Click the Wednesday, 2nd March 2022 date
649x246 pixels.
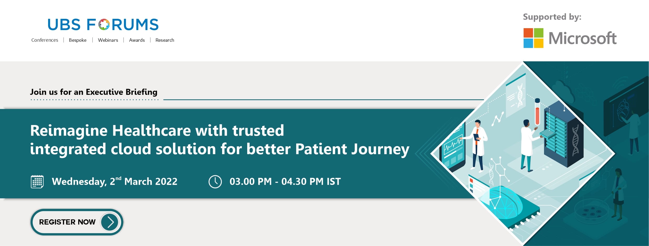coord(115,182)
